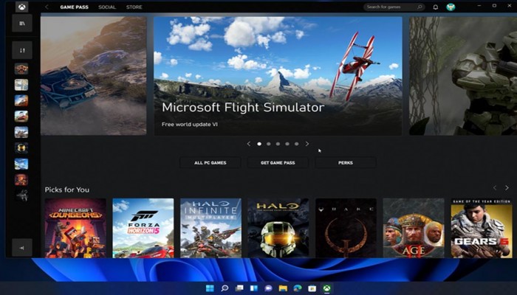Open My Library from the sidebar icon
This screenshot has width=517, height=295.
22,23
